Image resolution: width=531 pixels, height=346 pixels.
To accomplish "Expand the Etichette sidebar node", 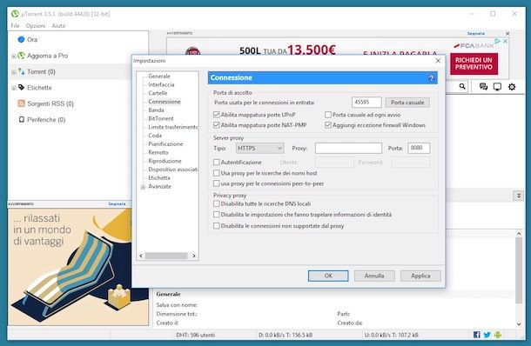I will [14, 89].
